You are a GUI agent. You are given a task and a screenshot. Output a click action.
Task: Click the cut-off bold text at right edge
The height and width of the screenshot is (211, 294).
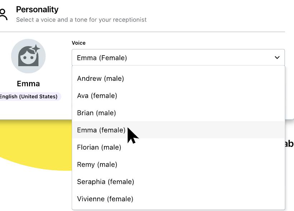[x=289, y=144]
